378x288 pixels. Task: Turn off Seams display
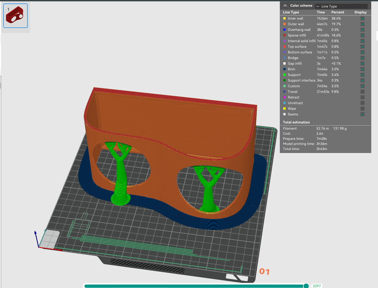click(362, 114)
